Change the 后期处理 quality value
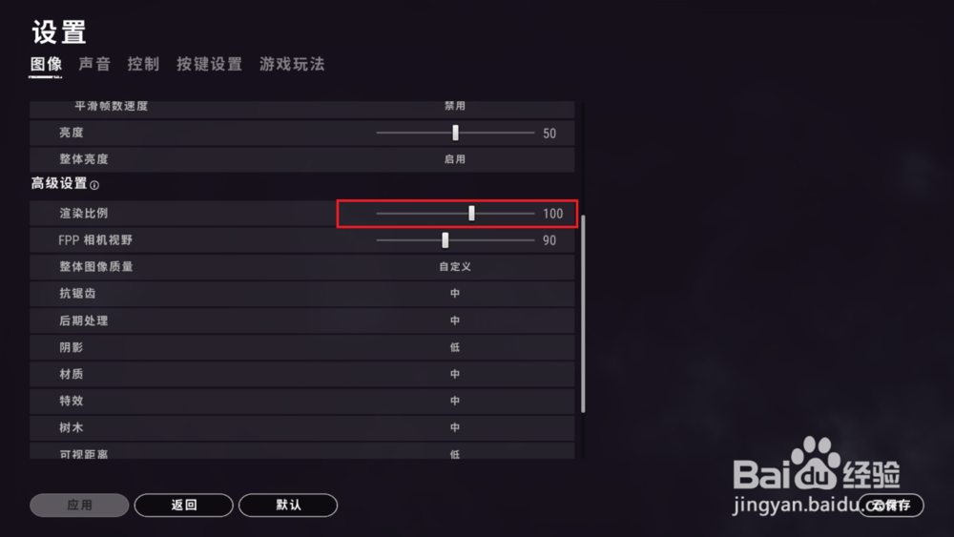954x537 pixels. click(454, 320)
